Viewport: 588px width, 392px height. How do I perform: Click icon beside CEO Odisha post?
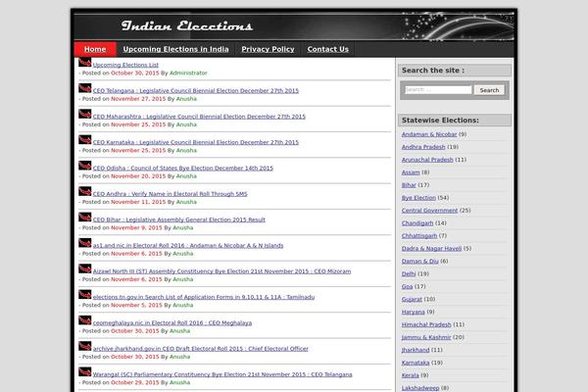point(84,166)
